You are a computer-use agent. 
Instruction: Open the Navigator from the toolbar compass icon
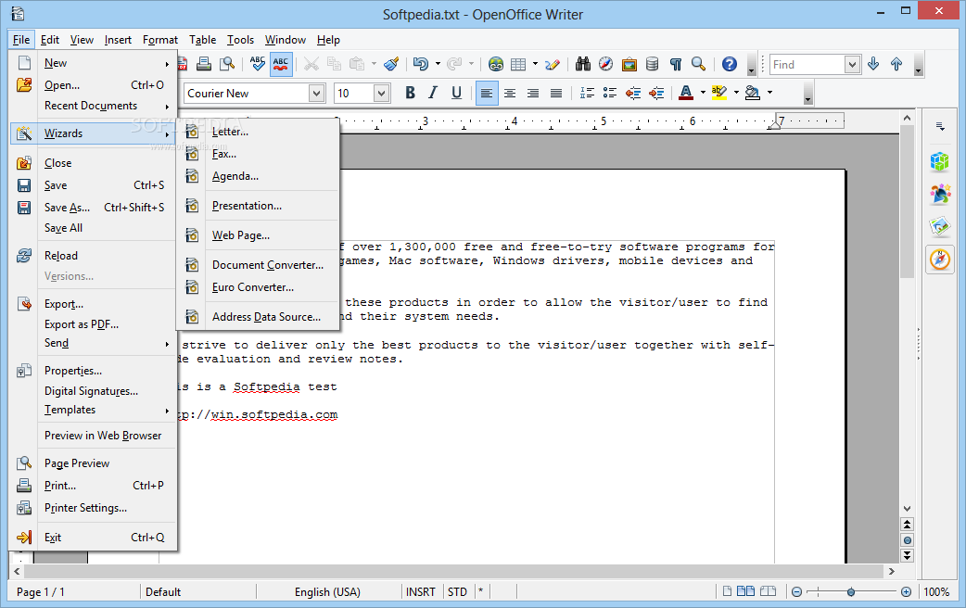[x=606, y=63]
